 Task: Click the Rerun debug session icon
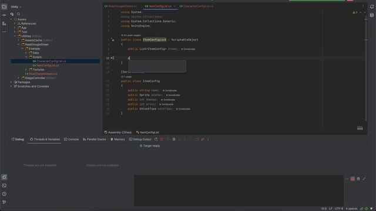point(156,139)
